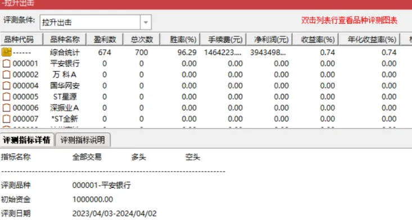
Task: Click the 700 total count cell
Action: (142, 52)
